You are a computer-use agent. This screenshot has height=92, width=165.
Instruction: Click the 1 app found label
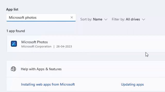(x=16, y=31)
